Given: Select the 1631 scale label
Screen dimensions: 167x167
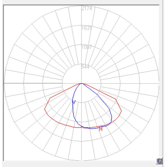Looking at the screenshot, I should tap(87, 28).
